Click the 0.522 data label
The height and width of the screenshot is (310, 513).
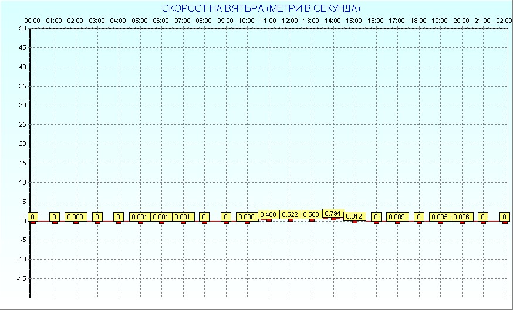click(x=290, y=214)
